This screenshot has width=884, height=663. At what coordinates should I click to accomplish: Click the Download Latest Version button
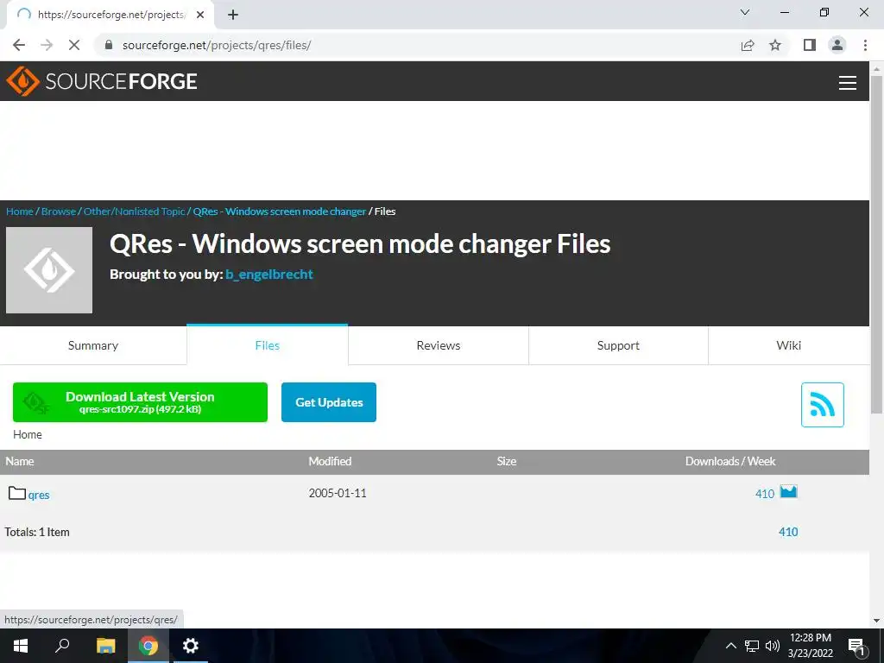pos(140,402)
